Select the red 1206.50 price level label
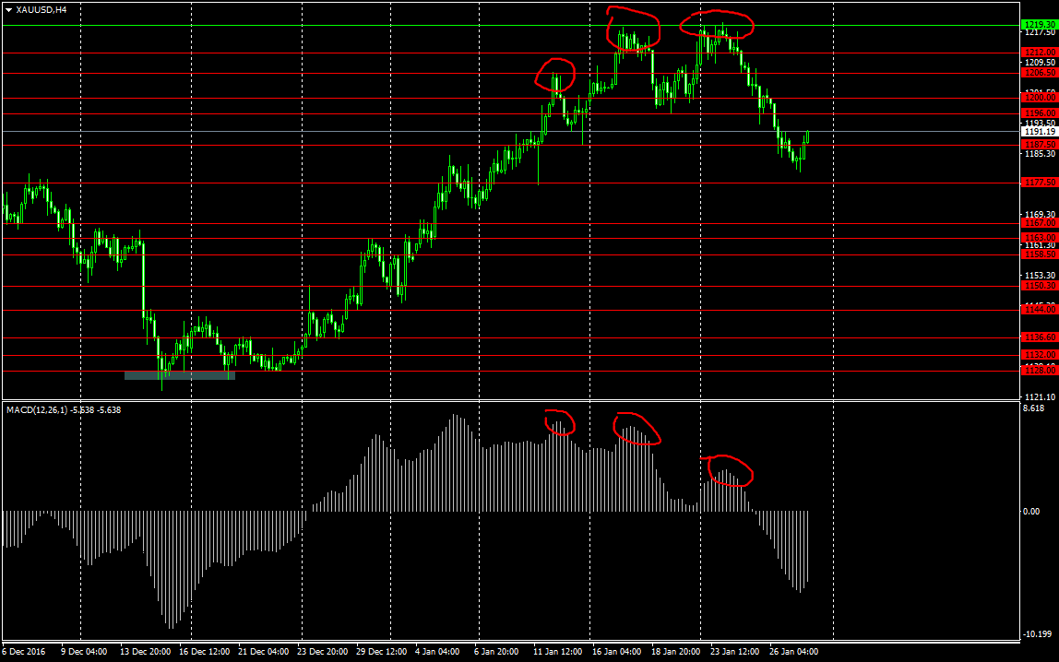This screenshot has width=1059, height=662. point(1040,73)
